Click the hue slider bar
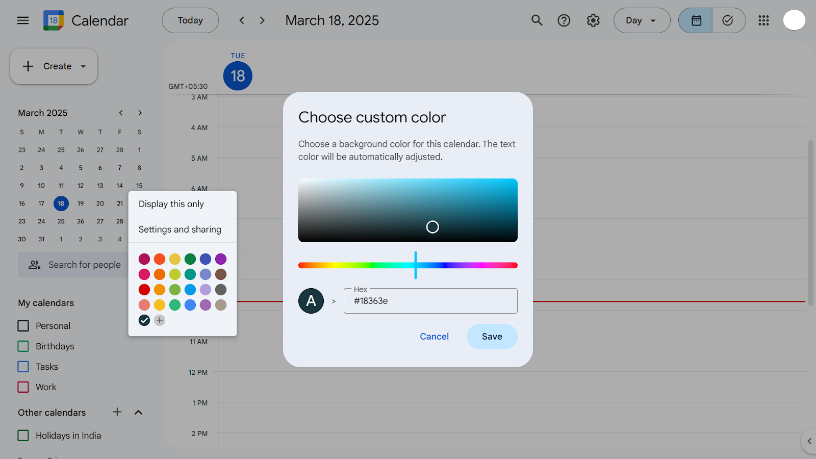Image resolution: width=816 pixels, height=459 pixels. point(357,265)
